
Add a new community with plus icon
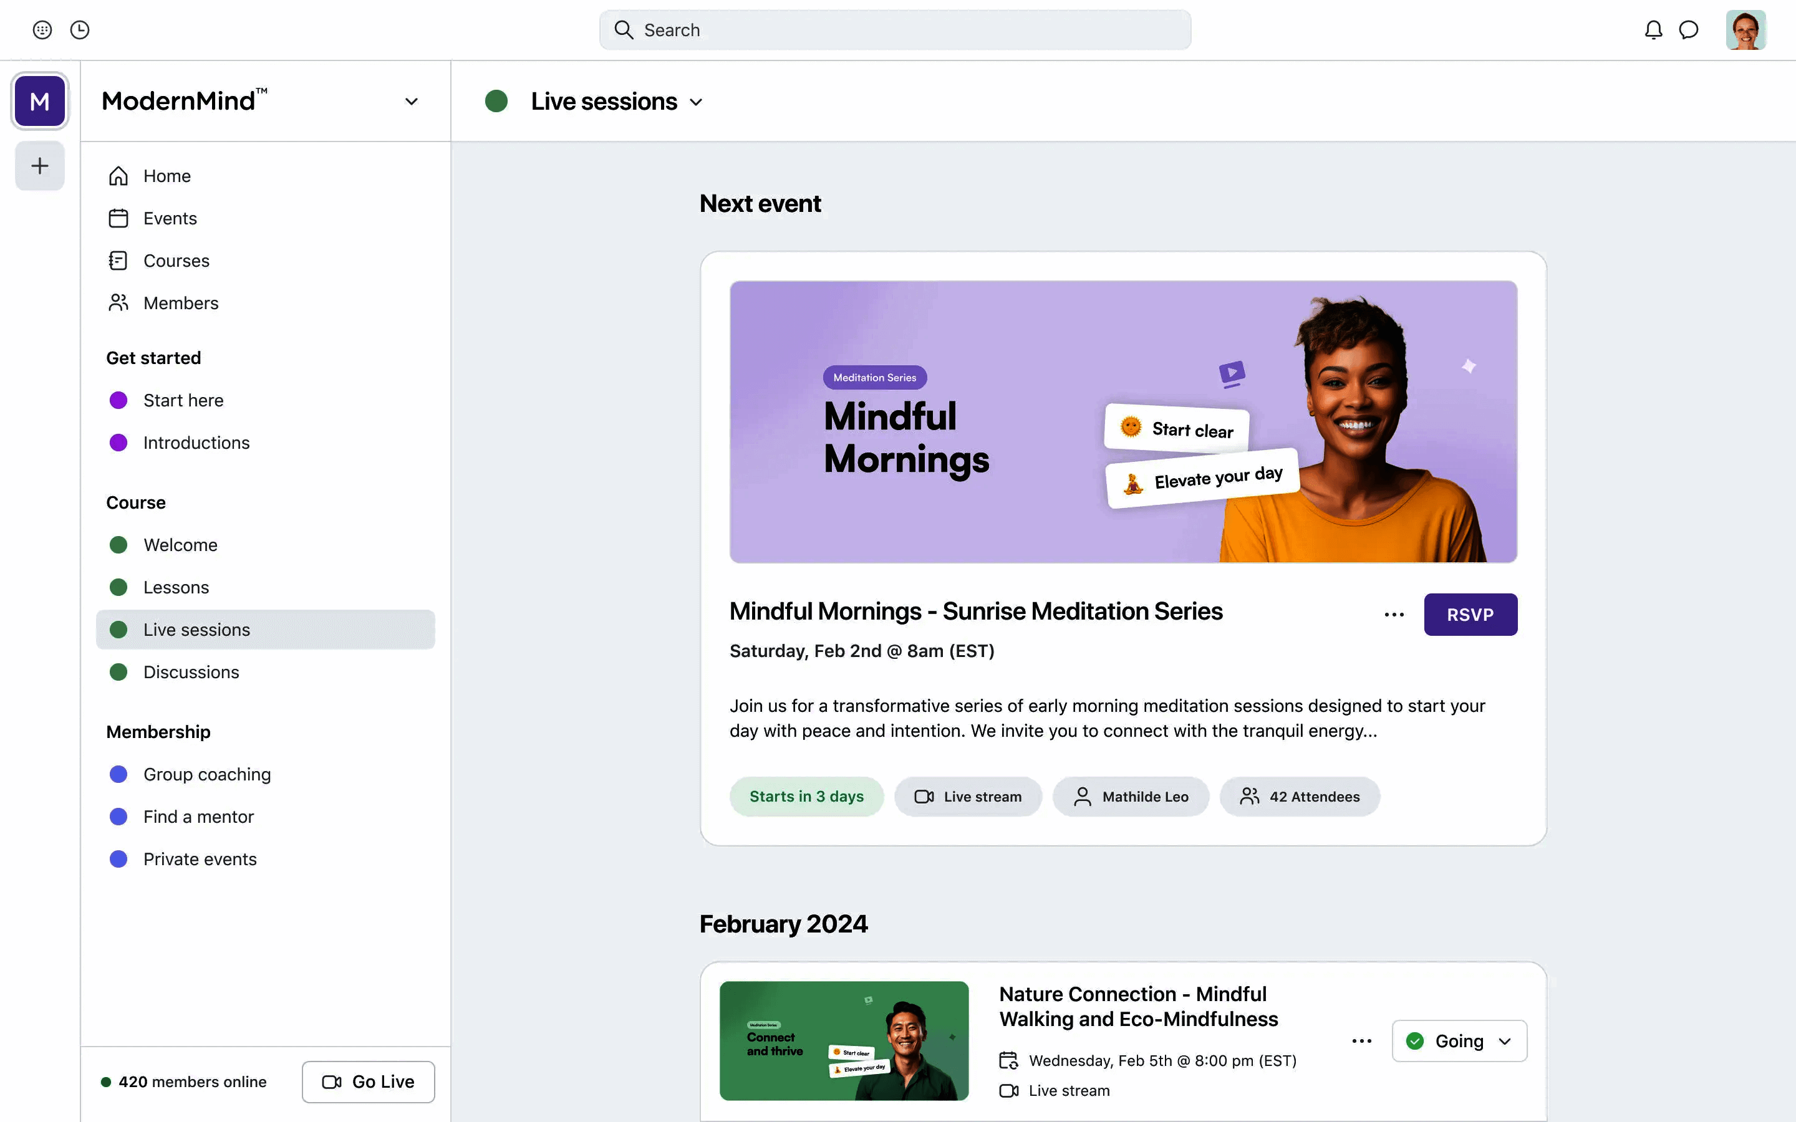click(40, 165)
